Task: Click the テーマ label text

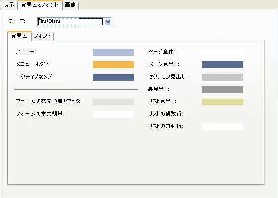Action: [17, 21]
